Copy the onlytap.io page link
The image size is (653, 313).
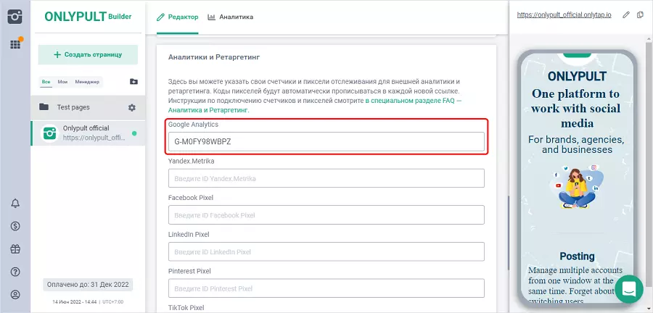click(x=640, y=15)
